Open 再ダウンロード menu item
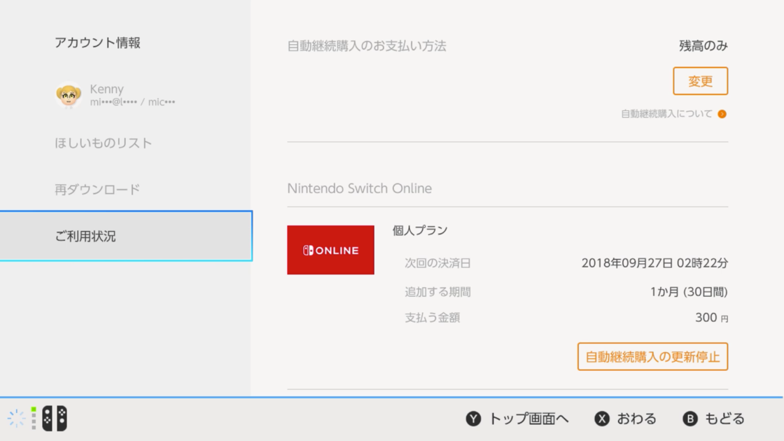 point(97,190)
